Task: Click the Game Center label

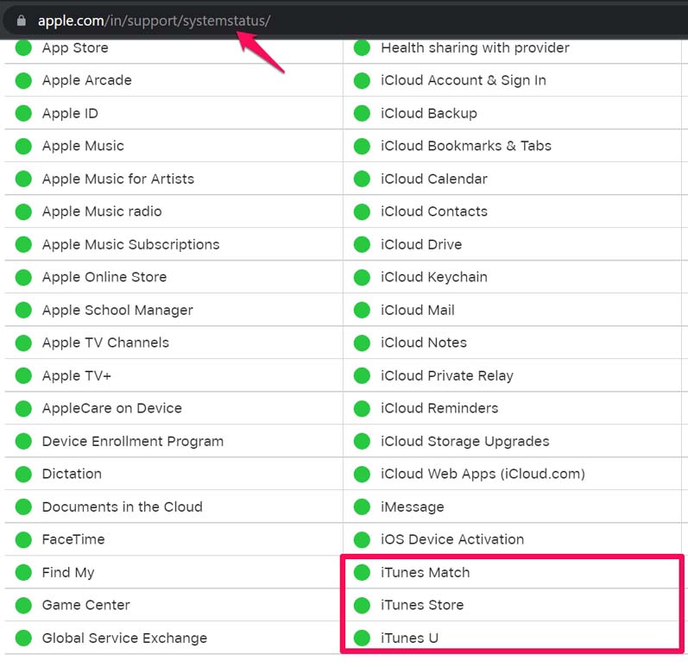Action: (x=86, y=605)
